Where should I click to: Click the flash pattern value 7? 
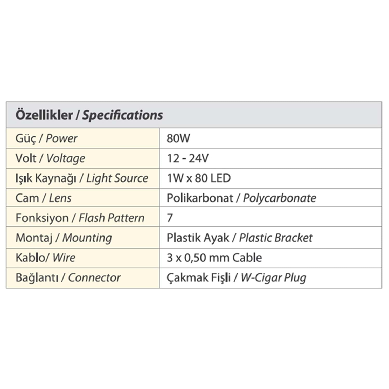pyautogui.click(x=170, y=218)
